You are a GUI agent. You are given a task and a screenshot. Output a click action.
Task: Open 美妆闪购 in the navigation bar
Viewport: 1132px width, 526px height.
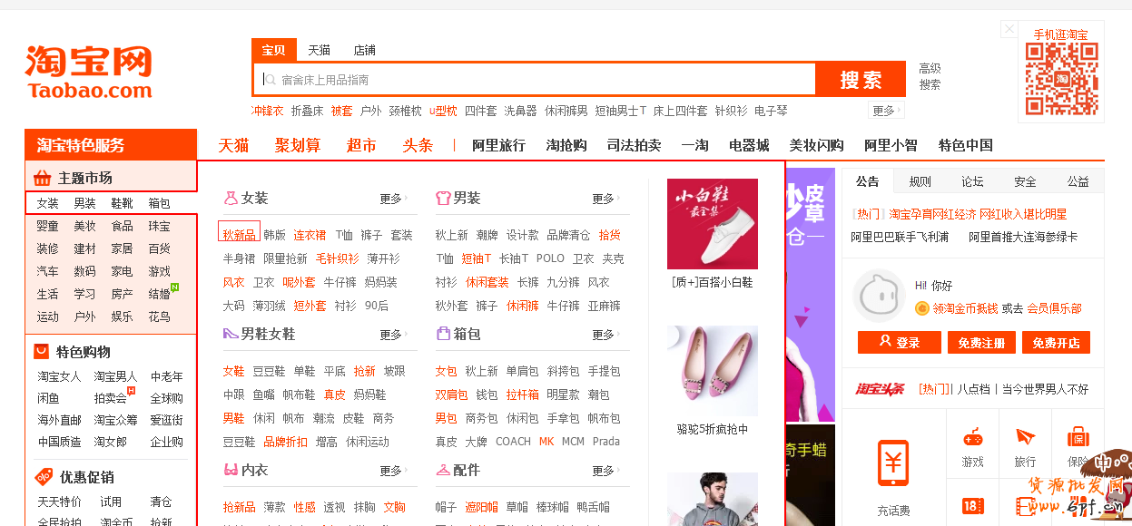point(816,145)
